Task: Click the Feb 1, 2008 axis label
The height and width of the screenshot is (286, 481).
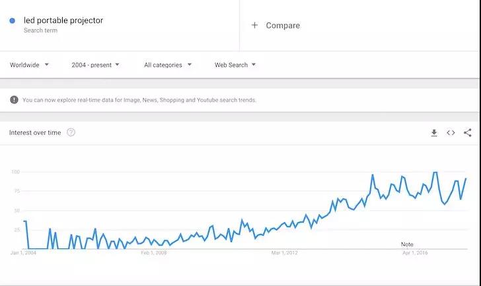Action: pyautogui.click(x=154, y=253)
